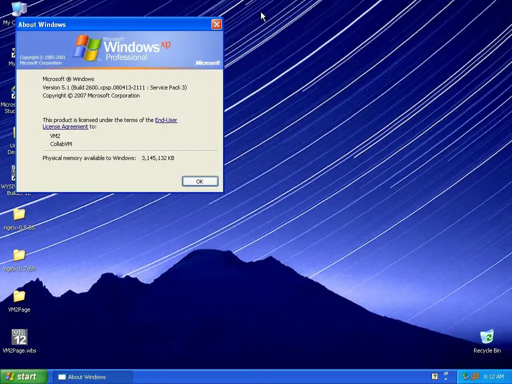Click the 3,145,132 KB memory value
512x384 pixels.
tap(157, 158)
